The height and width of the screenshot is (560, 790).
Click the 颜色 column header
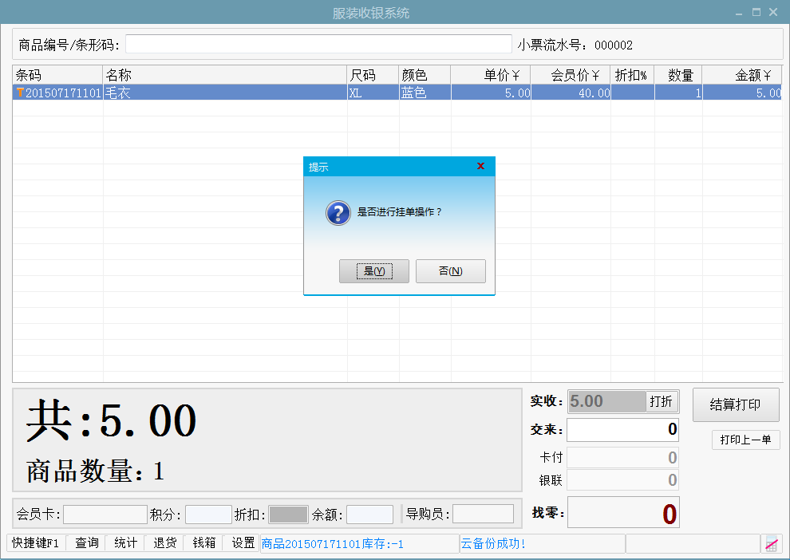[425, 75]
